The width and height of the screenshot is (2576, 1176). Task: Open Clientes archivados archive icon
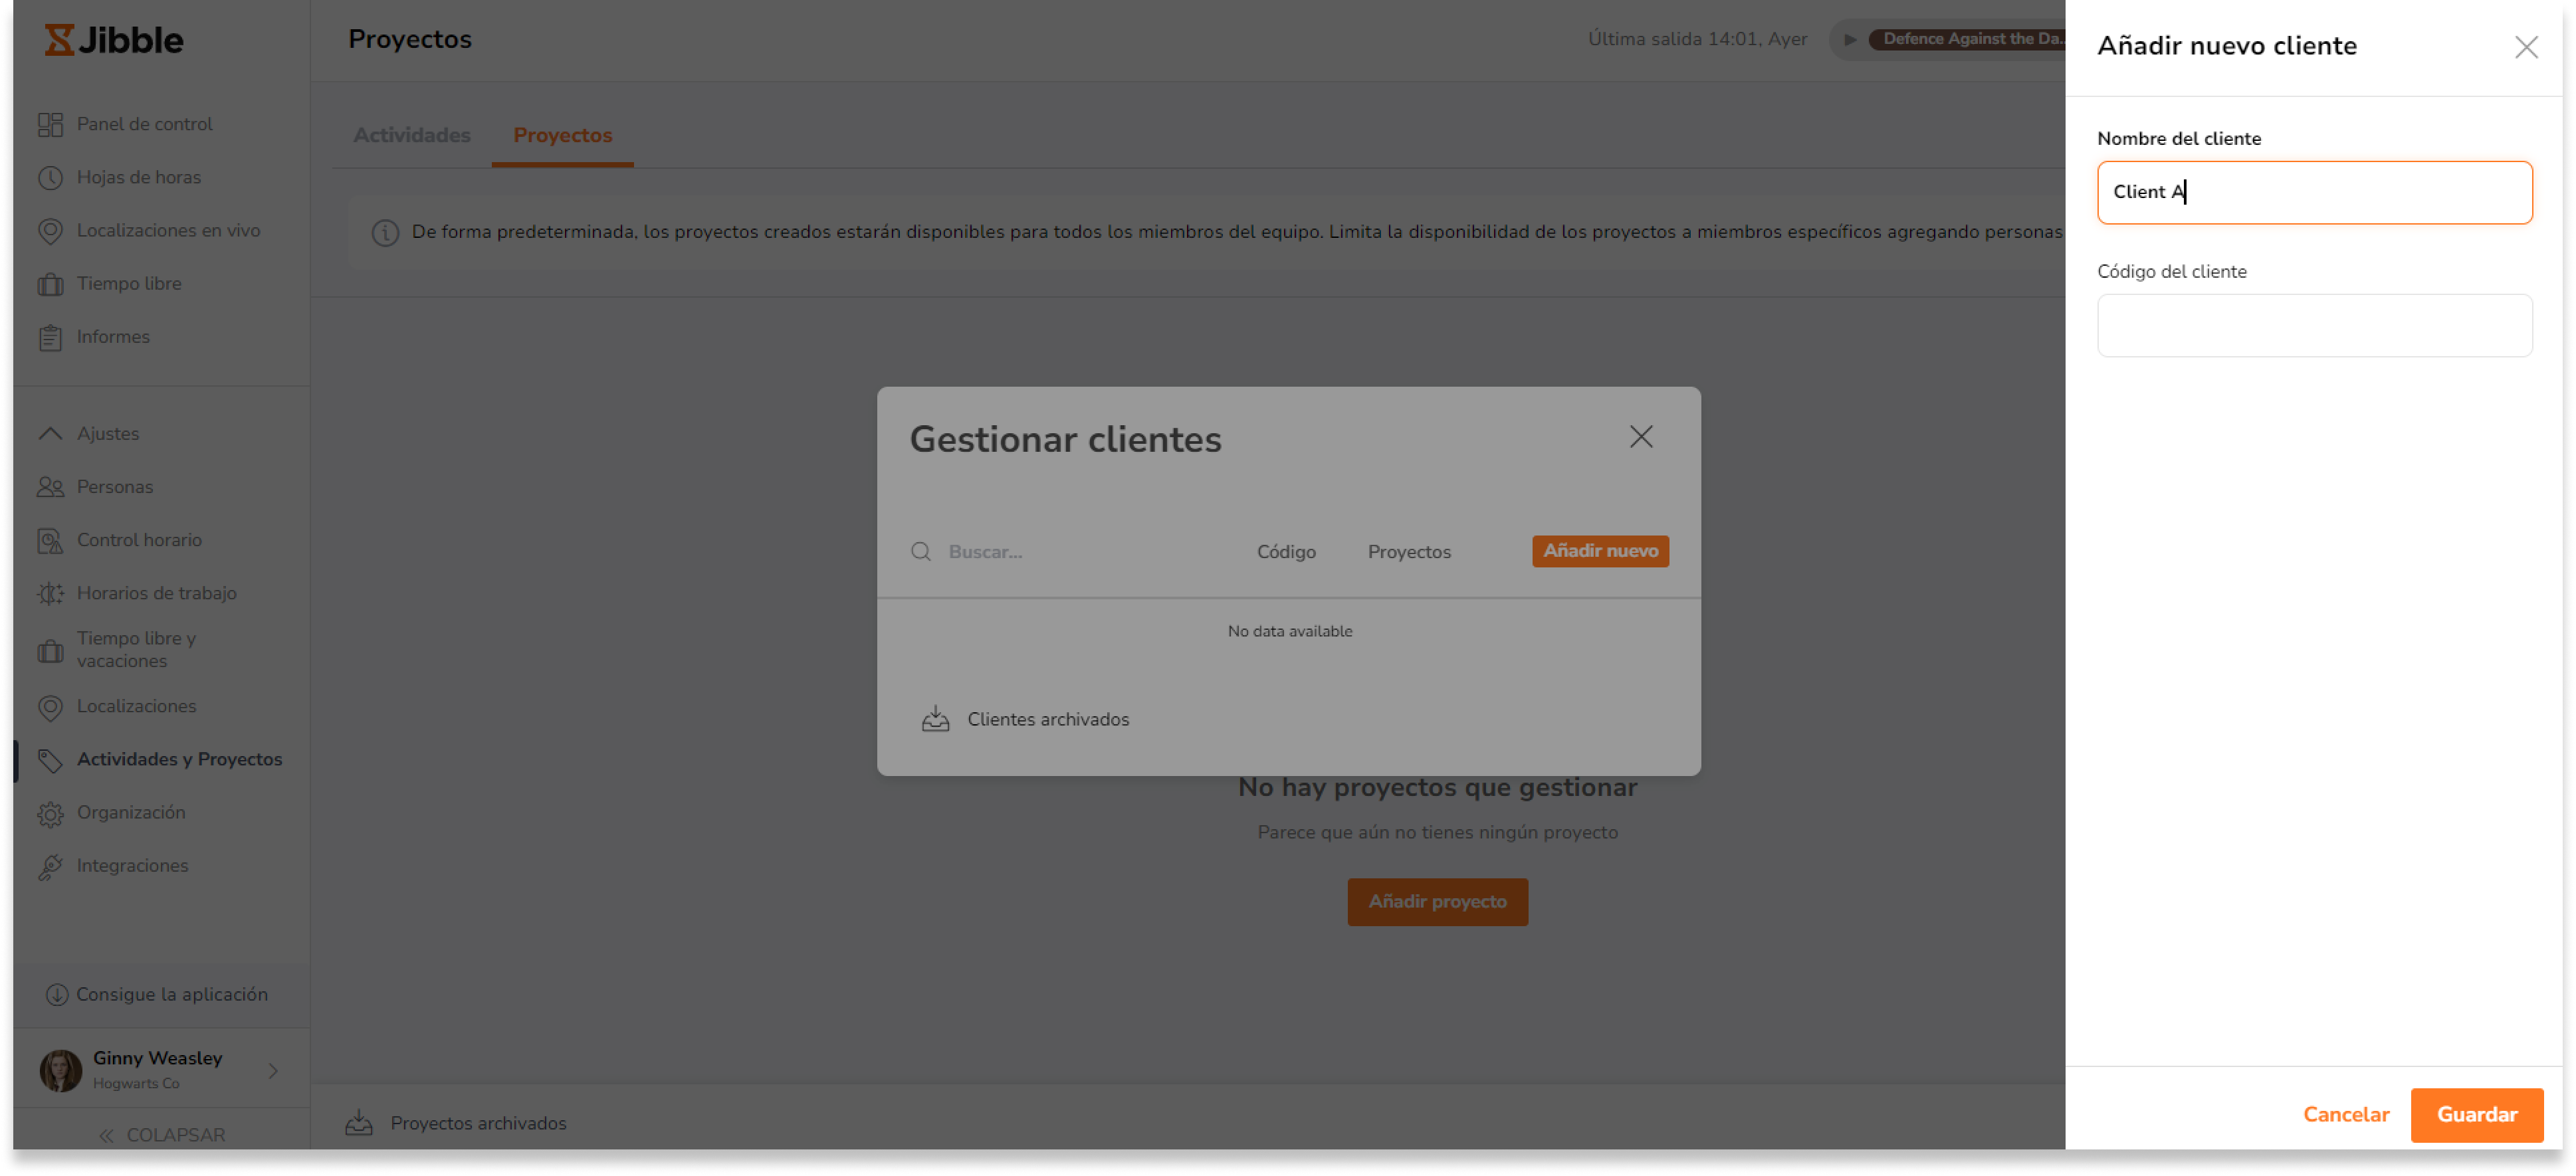point(935,719)
